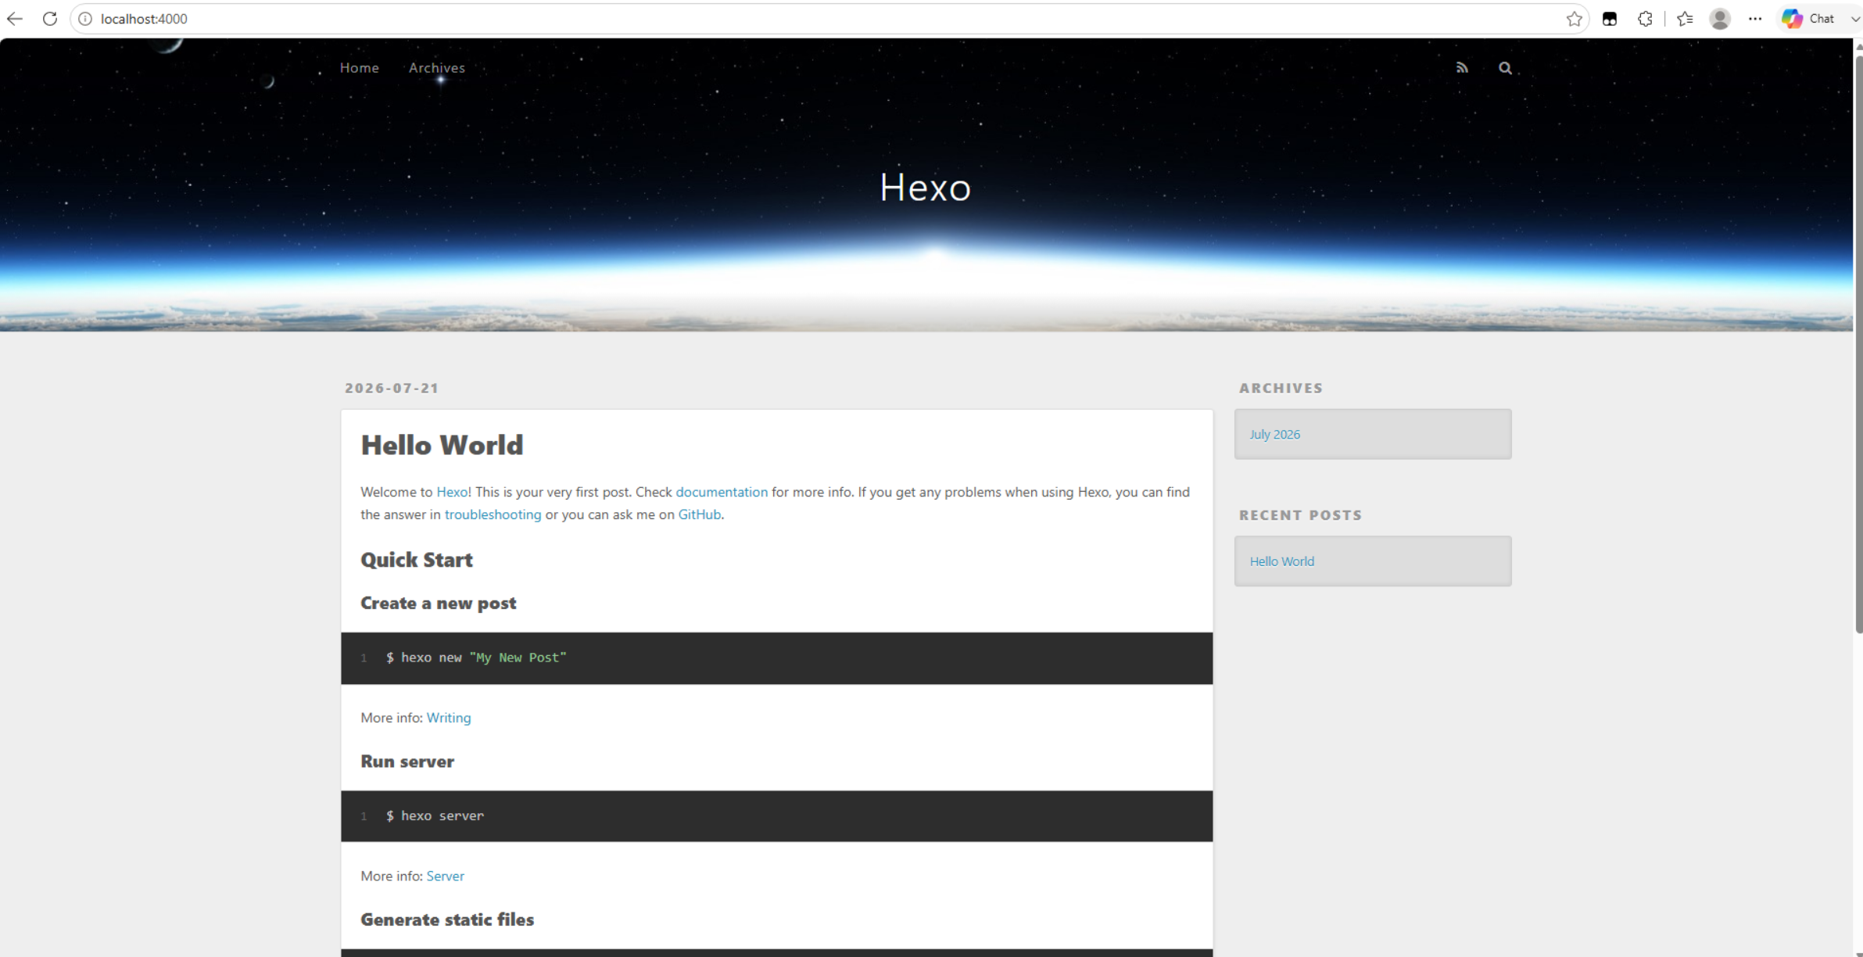The image size is (1863, 957).
Task: Click the Create a new post heading
Action: coord(439,603)
